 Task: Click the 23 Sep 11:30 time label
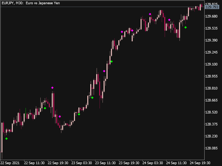pos(105,163)
